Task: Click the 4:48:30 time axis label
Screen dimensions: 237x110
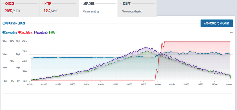Action: [172, 85]
